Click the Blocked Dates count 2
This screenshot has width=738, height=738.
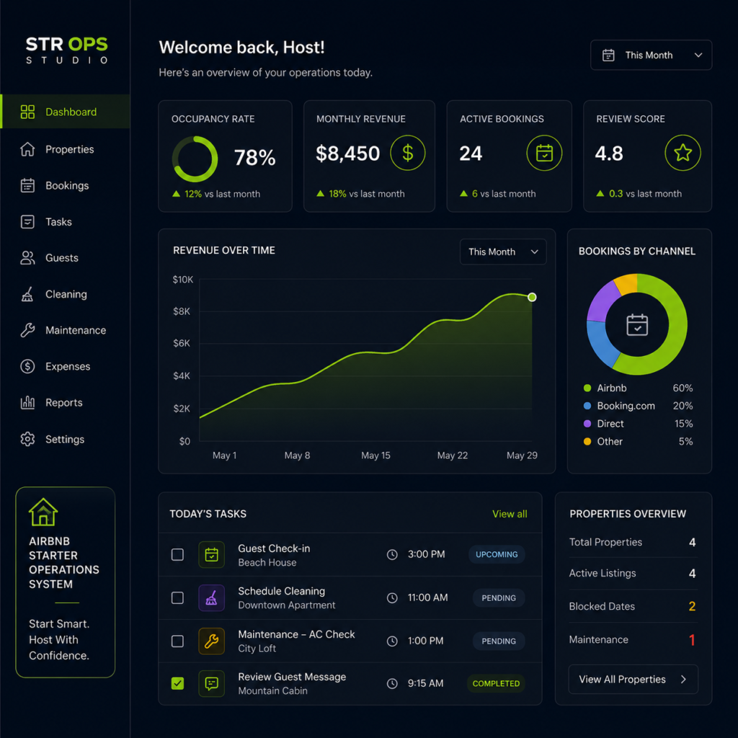tap(692, 606)
